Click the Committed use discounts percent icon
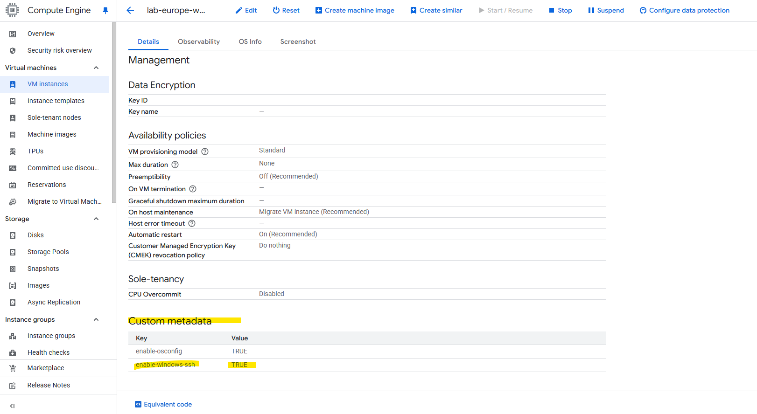The height and width of the screenshot is (414, 757). tap(13, 168)
